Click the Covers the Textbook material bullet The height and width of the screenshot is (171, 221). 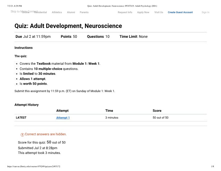tap(60, 64)
